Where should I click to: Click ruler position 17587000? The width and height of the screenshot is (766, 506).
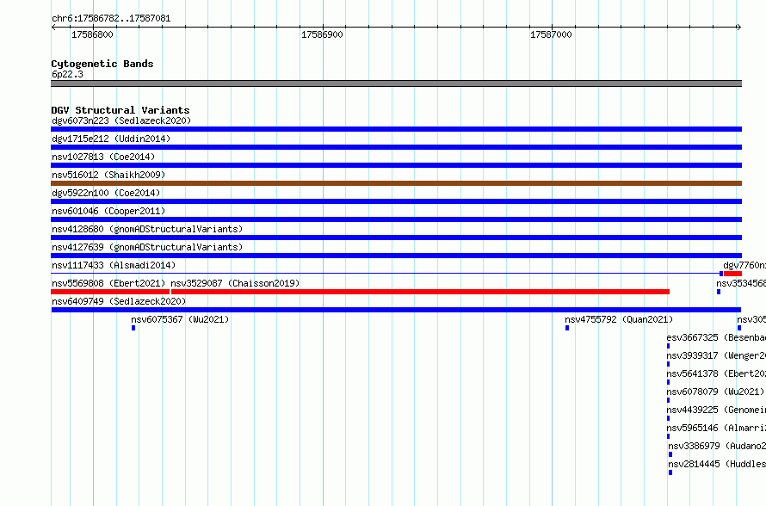(551, 34)
